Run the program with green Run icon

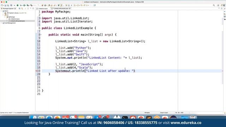tap(24, 5)
